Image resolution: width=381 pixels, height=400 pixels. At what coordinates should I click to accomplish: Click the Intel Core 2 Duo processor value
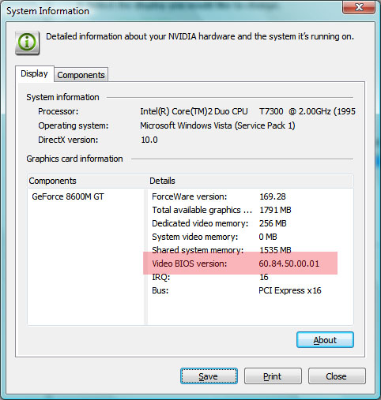pos(247,111)
